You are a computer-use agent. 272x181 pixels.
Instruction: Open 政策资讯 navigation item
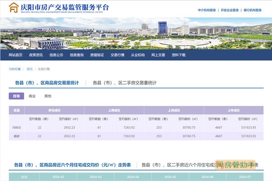point(36,55)
